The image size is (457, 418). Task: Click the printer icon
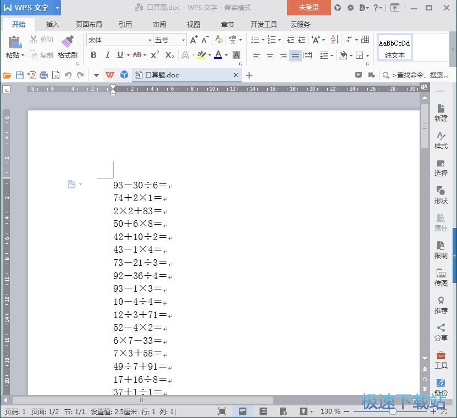(43, 75)
